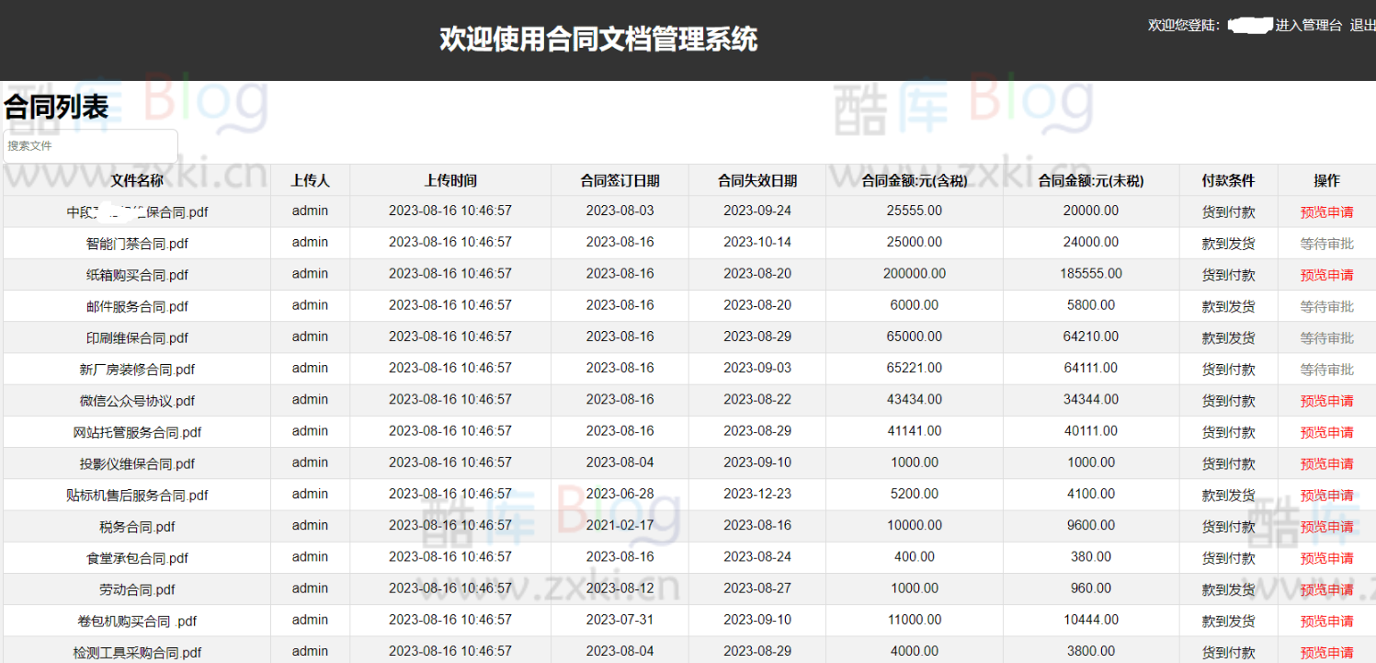Click 预览申请 for 检测工具采购合同.pdf
Image resolution: width=1376 pixels, height=663 pixels.
tap(1325, 651)
